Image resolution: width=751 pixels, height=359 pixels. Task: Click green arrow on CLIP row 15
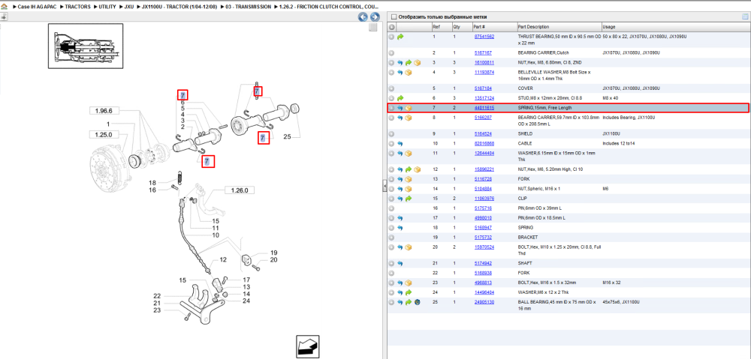pos(409,199)
